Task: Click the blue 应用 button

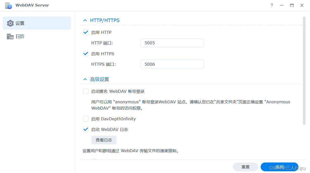Action: tap(280, 167)
